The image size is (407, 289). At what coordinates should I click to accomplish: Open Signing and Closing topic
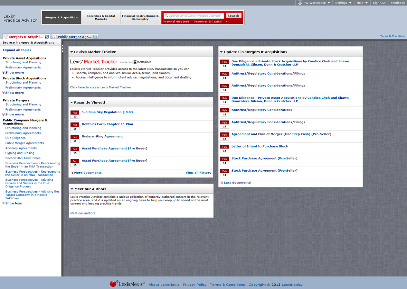point(20,153)
